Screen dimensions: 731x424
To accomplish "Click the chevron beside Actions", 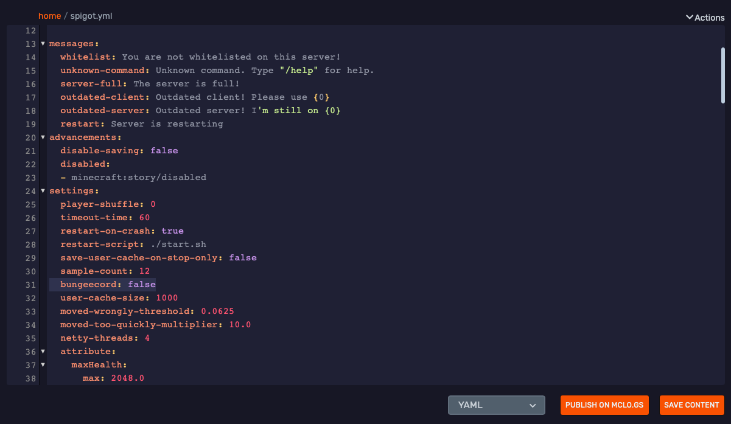I will 690,18.
